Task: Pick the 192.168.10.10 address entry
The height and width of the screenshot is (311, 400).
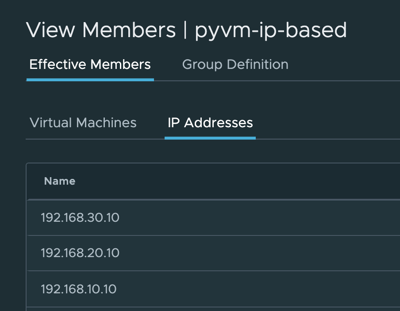Action: pyautogui.click(x=78, y=289)
